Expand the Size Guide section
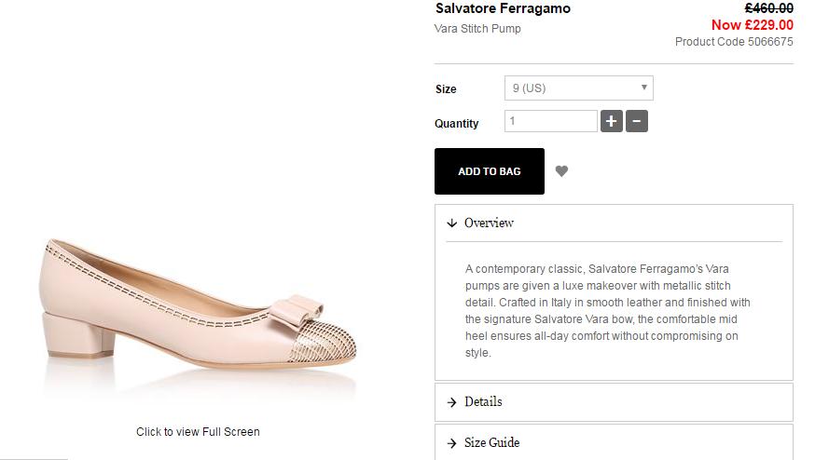Image resolution: width=829 pixels, height=460 pixels. [x=491, y=443]
